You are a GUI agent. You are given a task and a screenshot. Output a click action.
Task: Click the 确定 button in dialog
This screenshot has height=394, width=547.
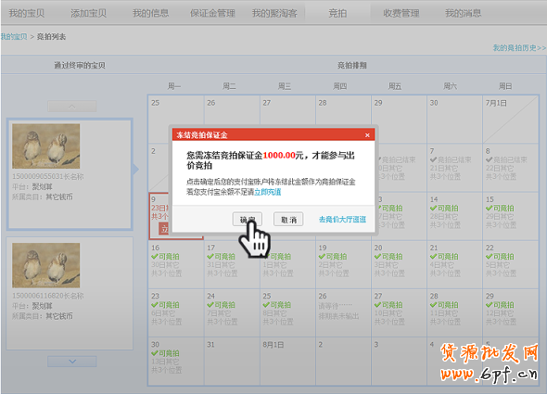click(x=248, y=219)
